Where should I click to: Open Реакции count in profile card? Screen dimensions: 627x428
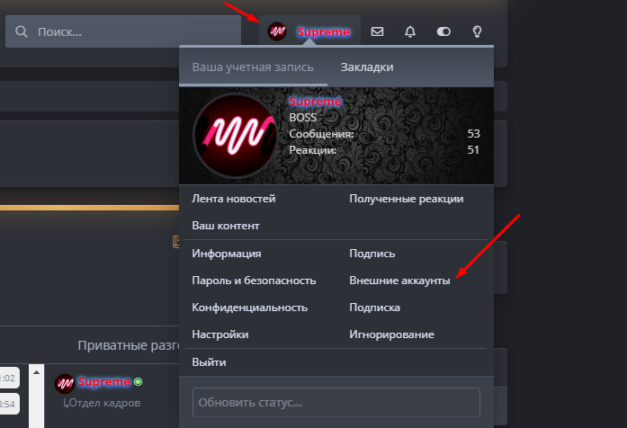pos(473,150)
